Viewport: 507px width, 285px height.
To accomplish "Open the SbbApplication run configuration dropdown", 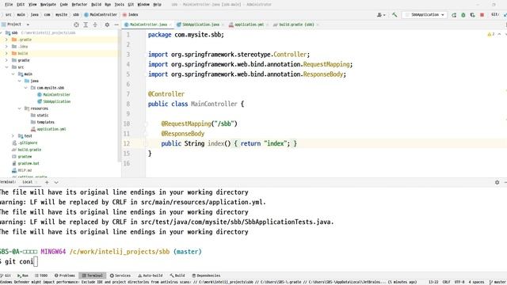I will pos(425,15).
